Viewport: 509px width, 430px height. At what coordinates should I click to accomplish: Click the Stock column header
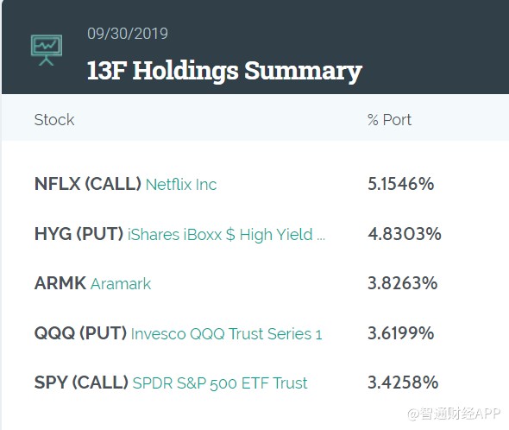point(54,120)
